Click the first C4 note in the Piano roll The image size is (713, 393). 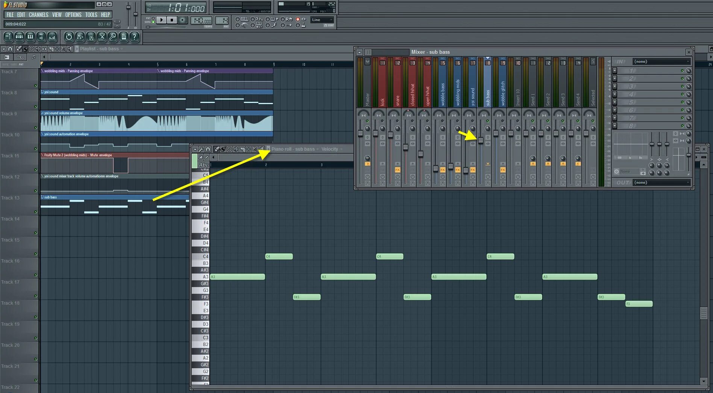coord(279,257)
